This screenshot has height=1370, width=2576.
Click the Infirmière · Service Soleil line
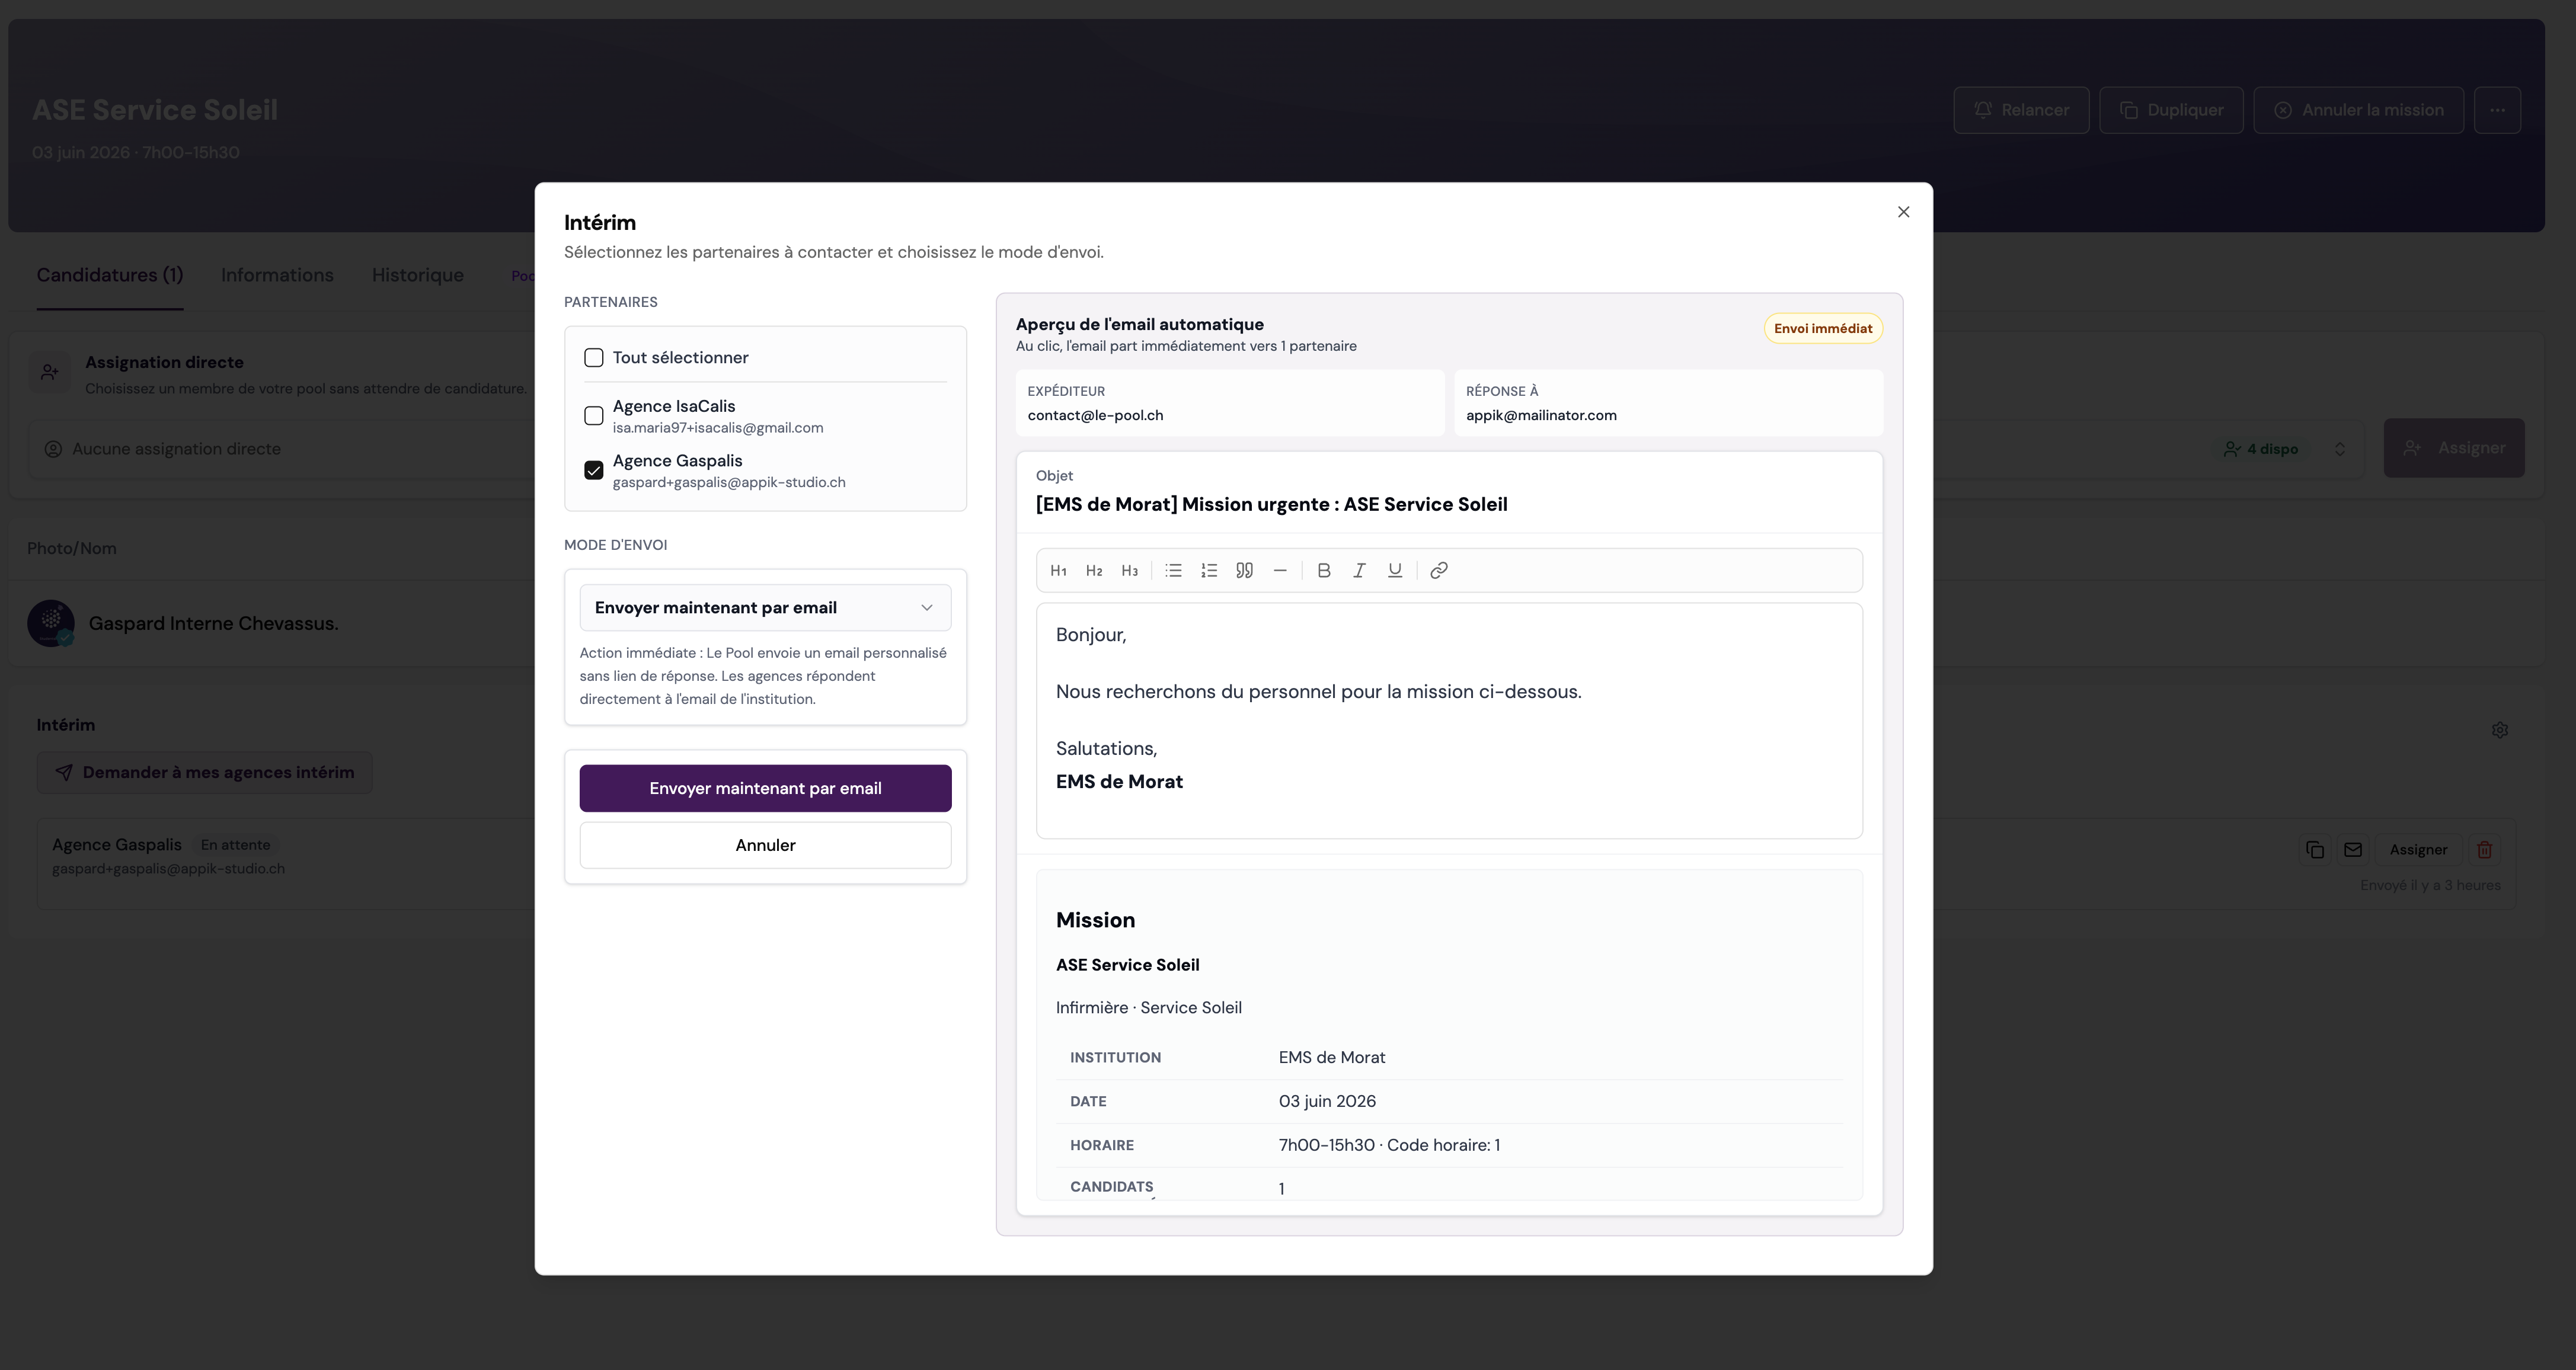tap(1149, 1008)
